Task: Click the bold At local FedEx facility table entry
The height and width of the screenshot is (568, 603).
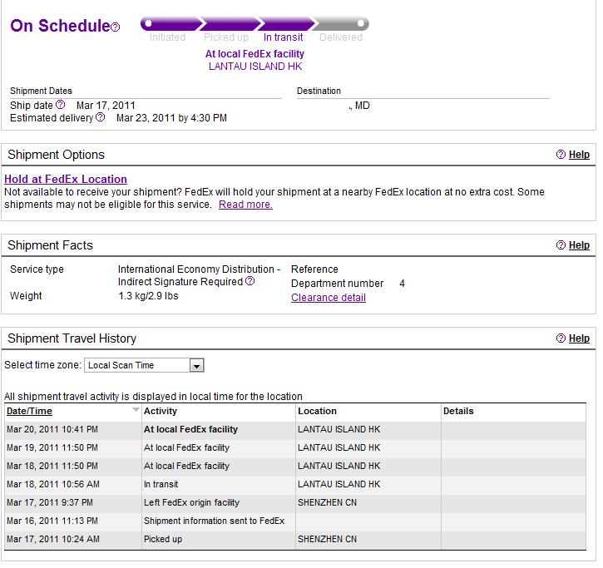Action: point(190,430)
